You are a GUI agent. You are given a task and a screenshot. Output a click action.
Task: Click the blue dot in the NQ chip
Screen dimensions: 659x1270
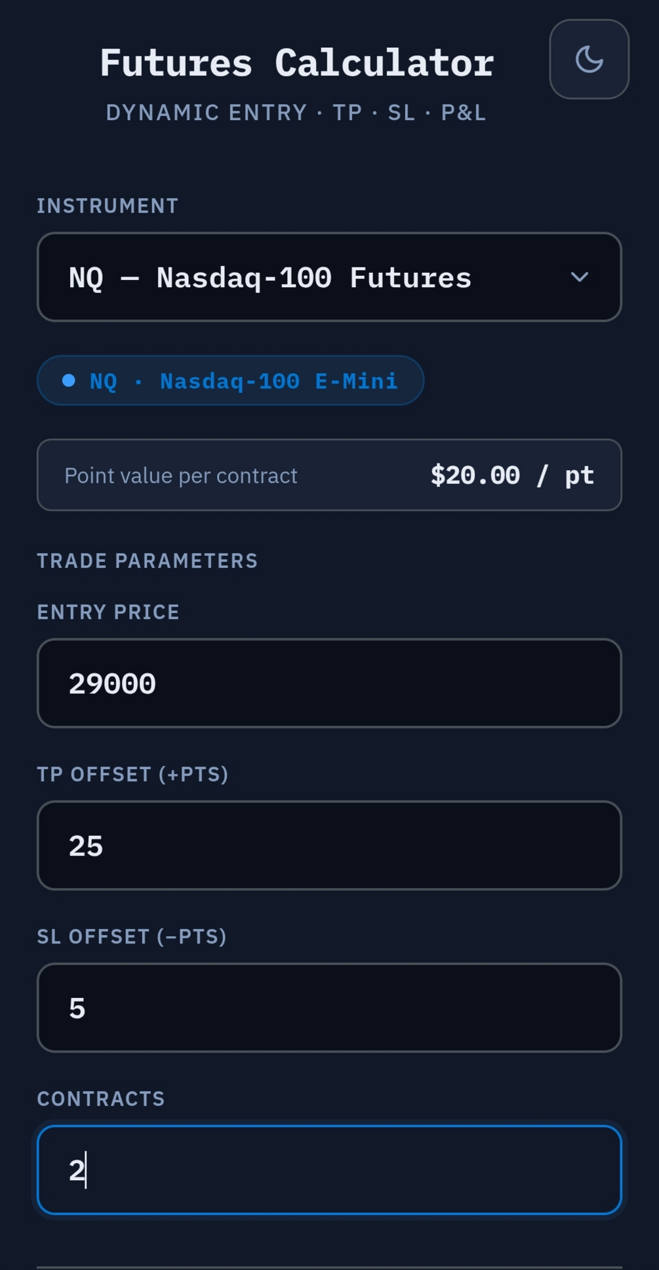69,381
